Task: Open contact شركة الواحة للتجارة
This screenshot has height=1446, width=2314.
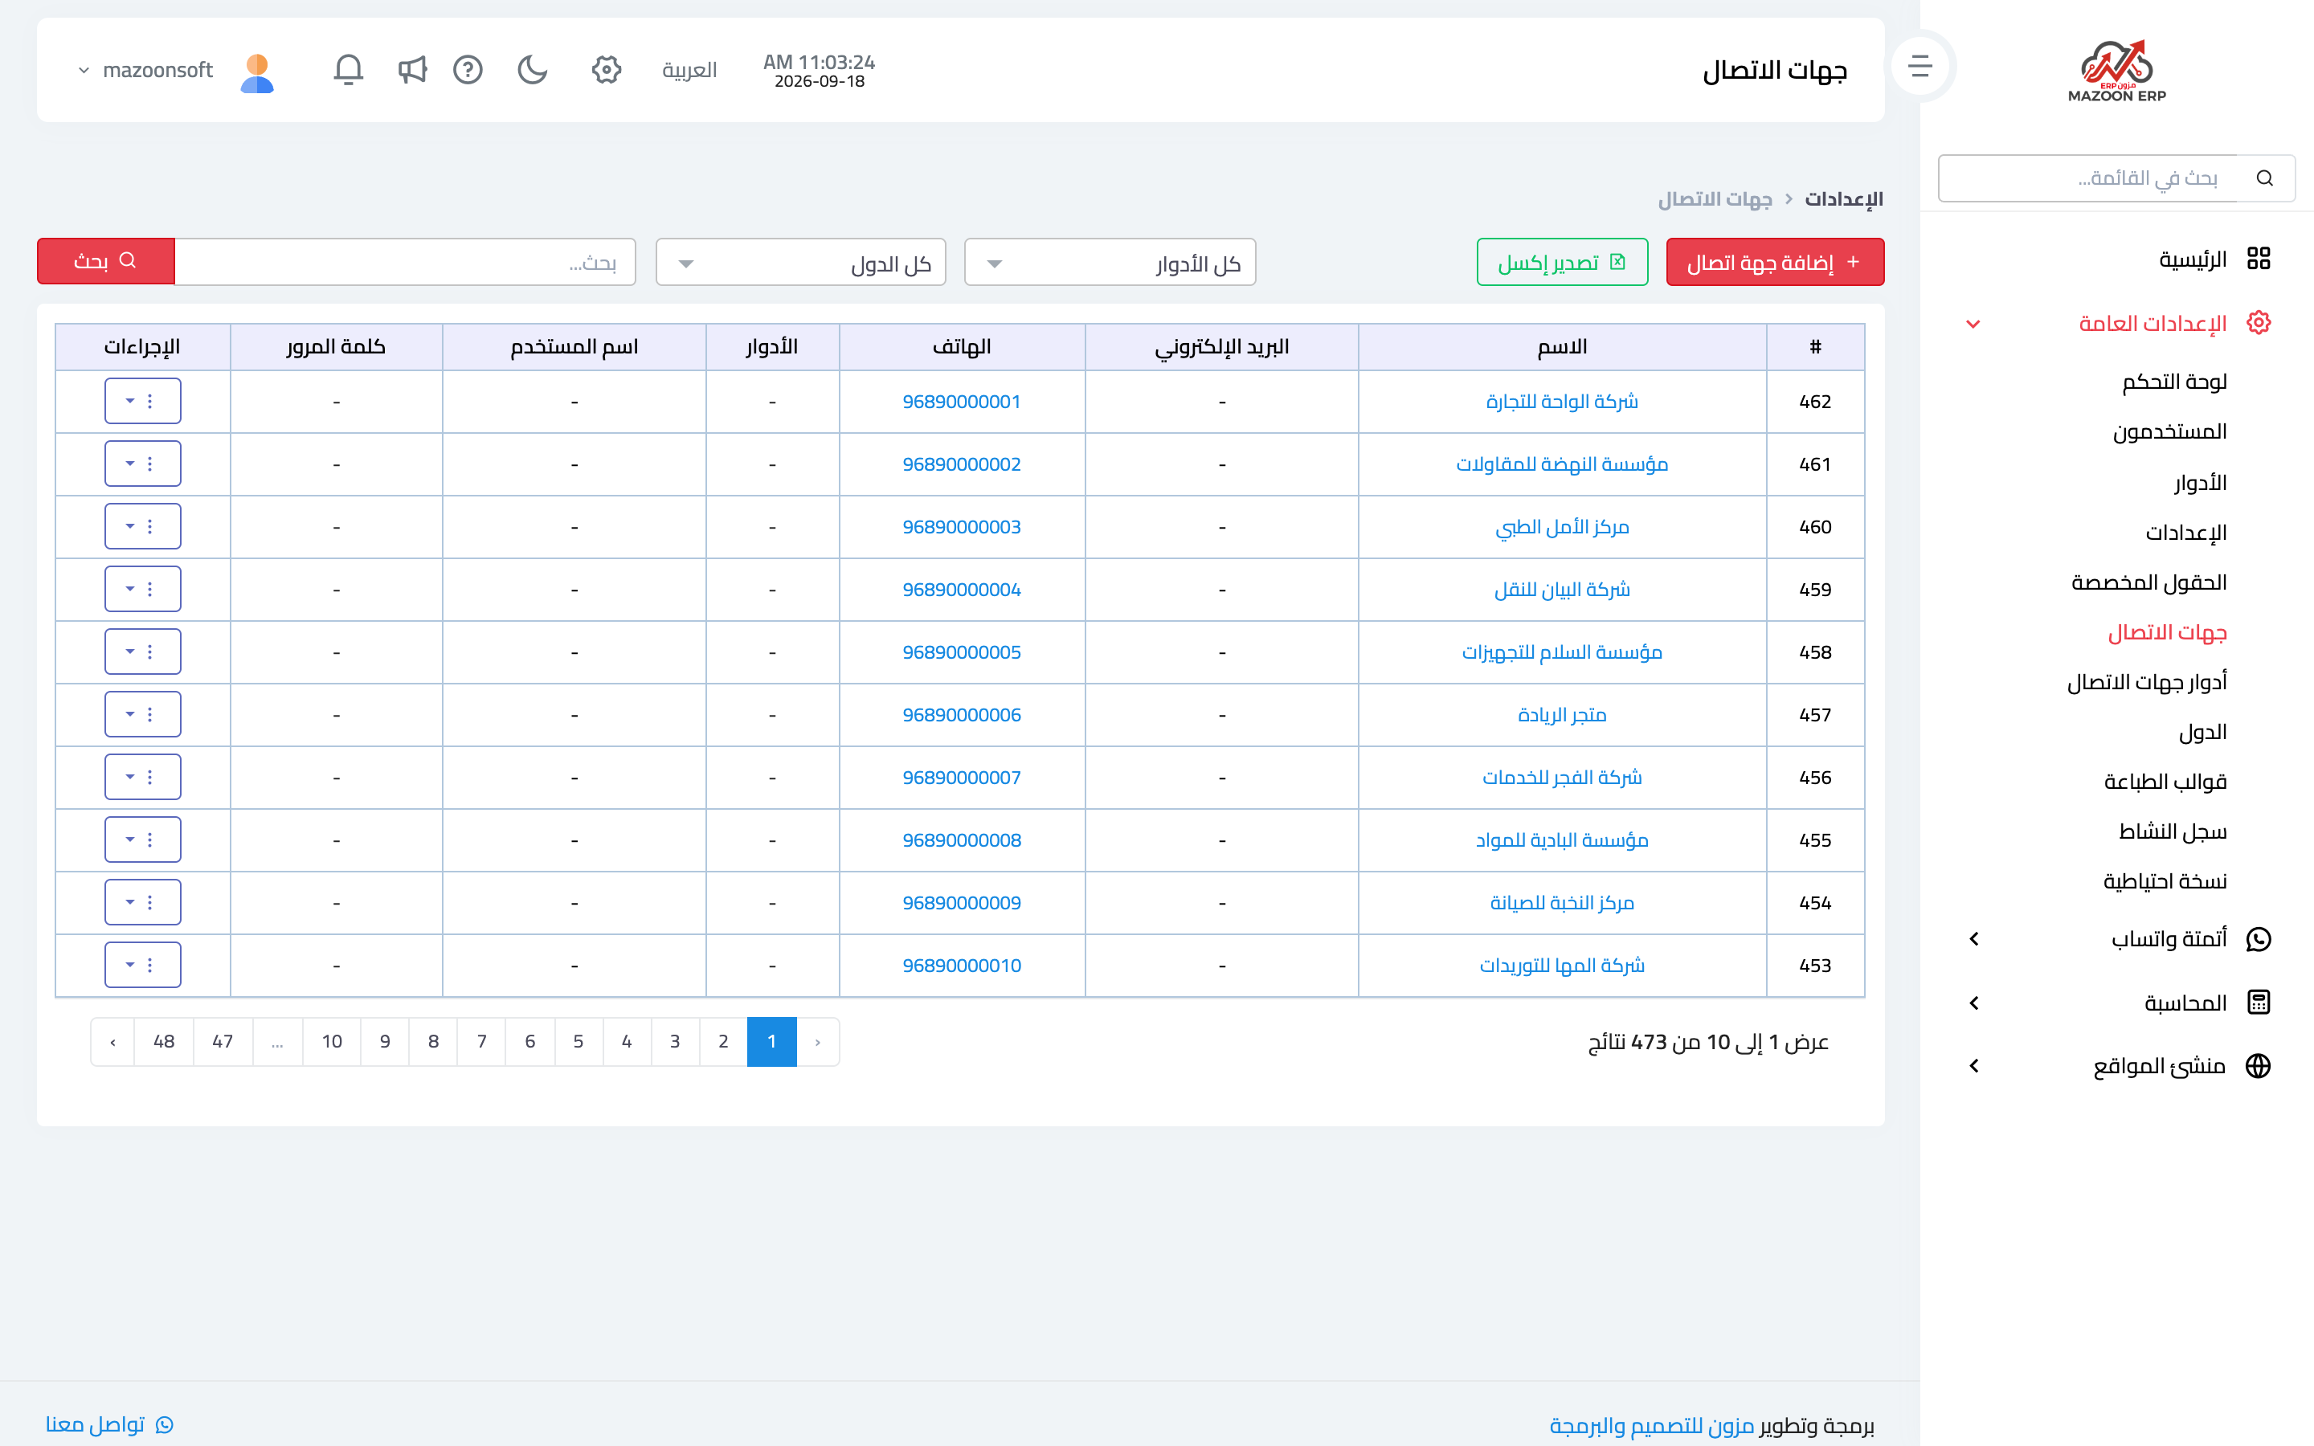Action: tap(1561, 402)
